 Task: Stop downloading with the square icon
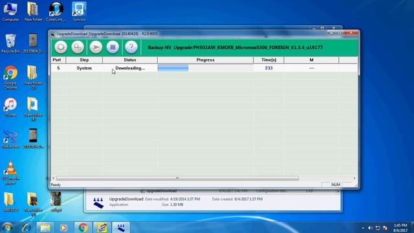point(113,47)
